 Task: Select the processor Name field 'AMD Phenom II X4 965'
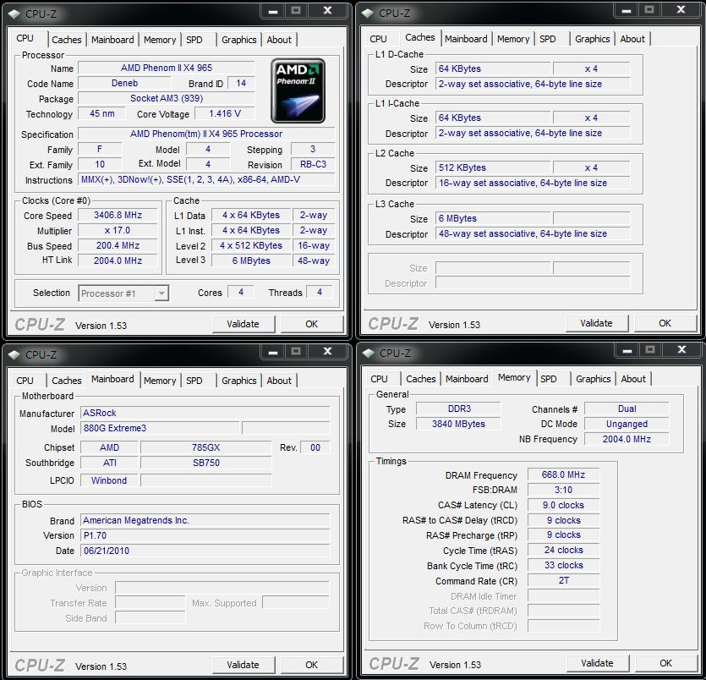(167, 68)
